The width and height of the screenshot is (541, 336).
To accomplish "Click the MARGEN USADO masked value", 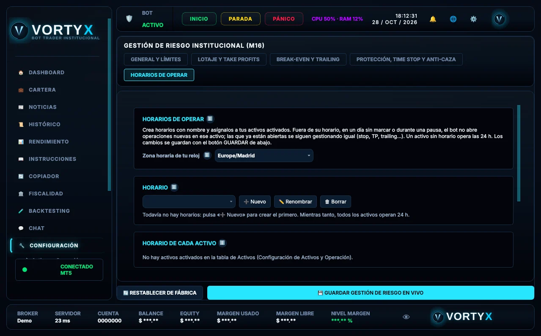I will click(227, 321).
